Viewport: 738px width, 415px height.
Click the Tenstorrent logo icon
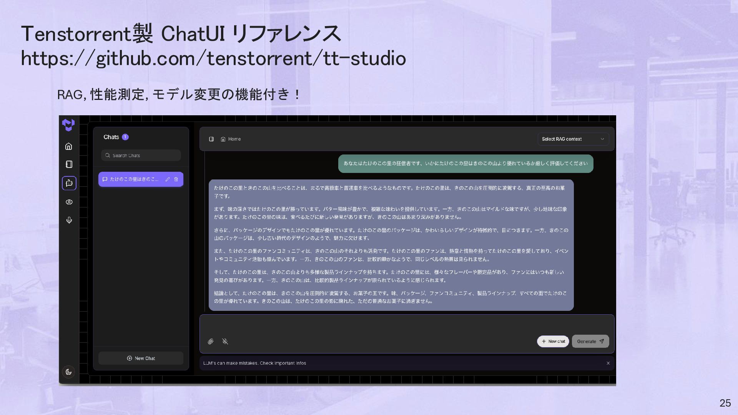point(68,125)
